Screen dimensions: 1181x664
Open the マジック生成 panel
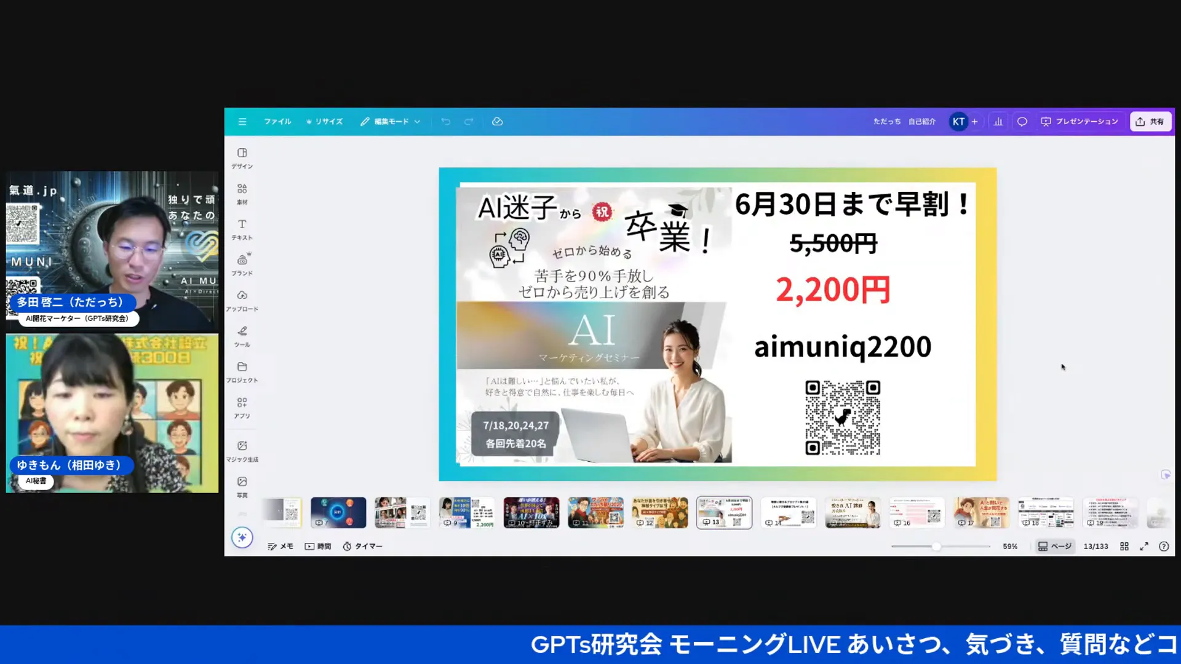click(242, 451)
